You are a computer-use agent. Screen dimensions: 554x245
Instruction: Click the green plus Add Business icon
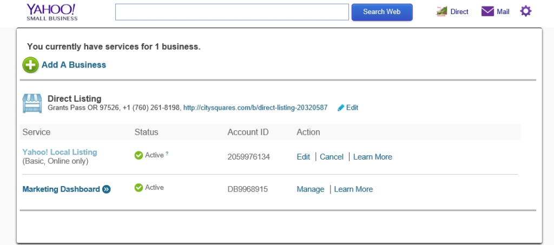tap(30, 65)
